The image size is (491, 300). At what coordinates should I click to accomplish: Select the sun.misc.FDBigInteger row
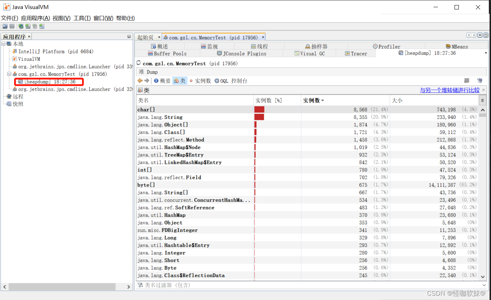point(307,230)
